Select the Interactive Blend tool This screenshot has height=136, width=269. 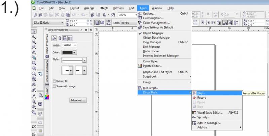pyautogui.click(x=34, y=90)
